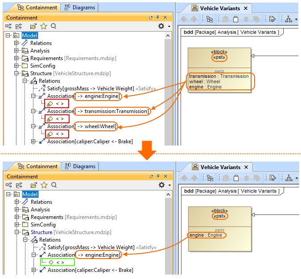The height and width of the screenshot is (279, 301).
Task: Select Analysis package in lower tree
Action: click(x=36, y=210)
